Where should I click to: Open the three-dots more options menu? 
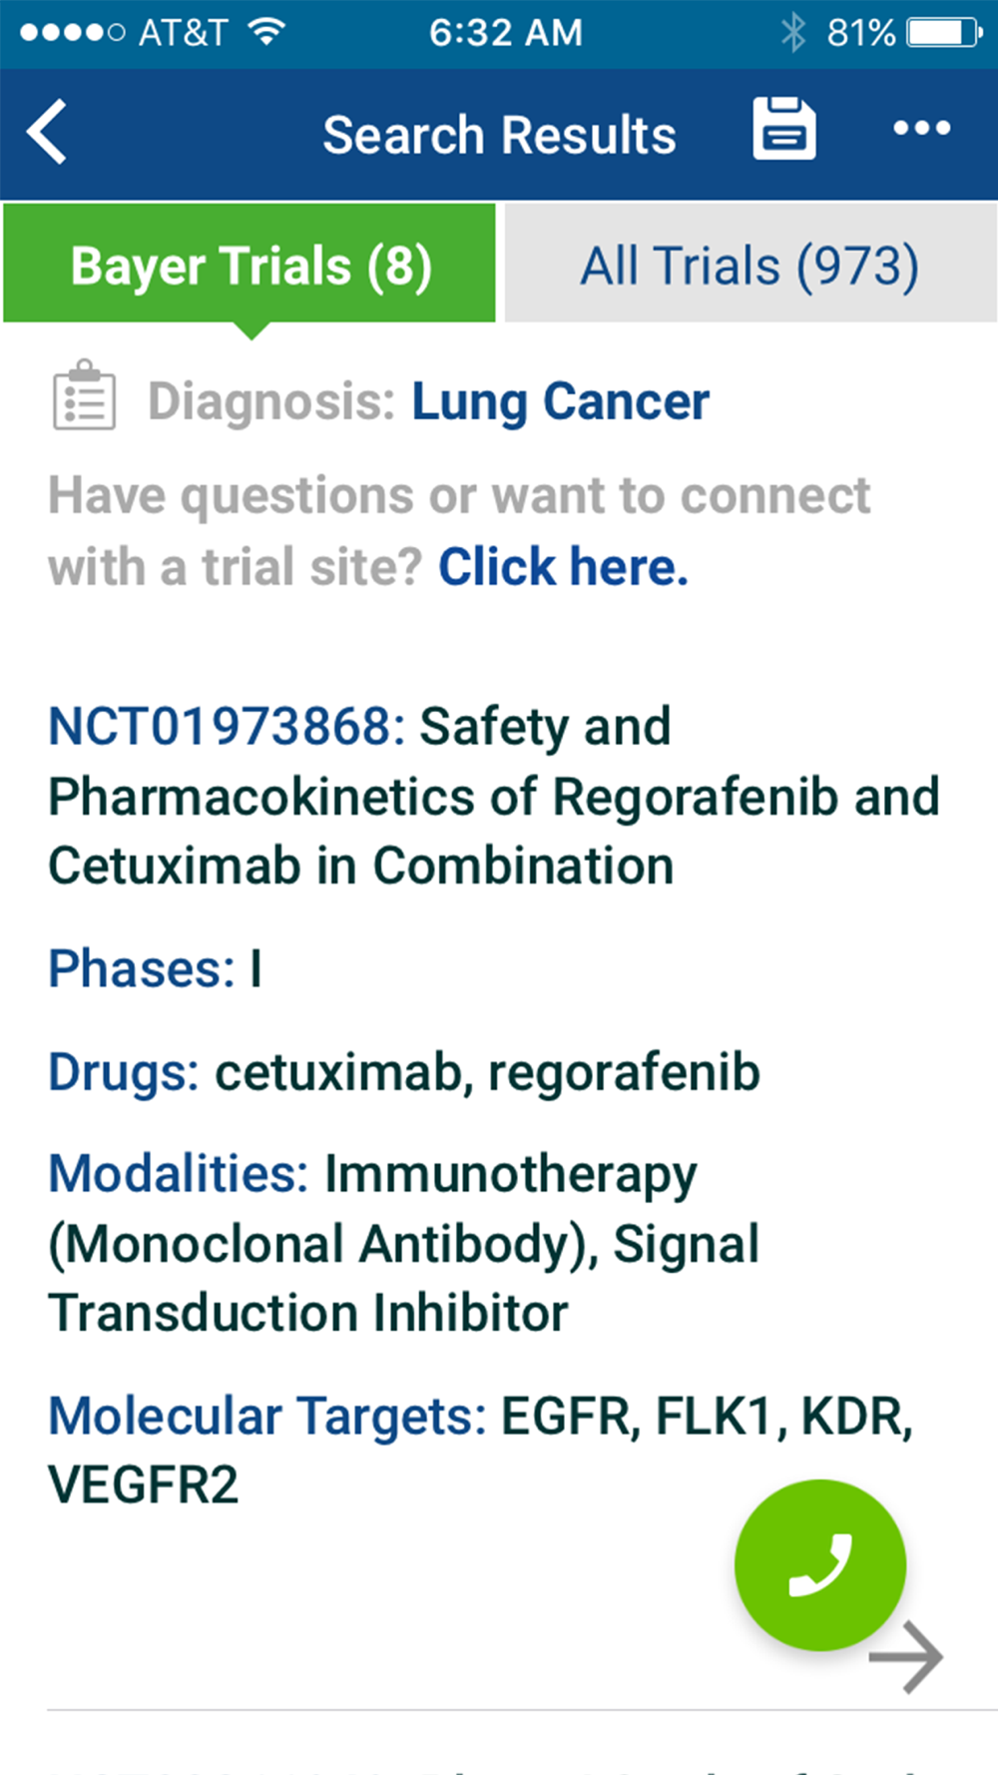tap(921, 128)
